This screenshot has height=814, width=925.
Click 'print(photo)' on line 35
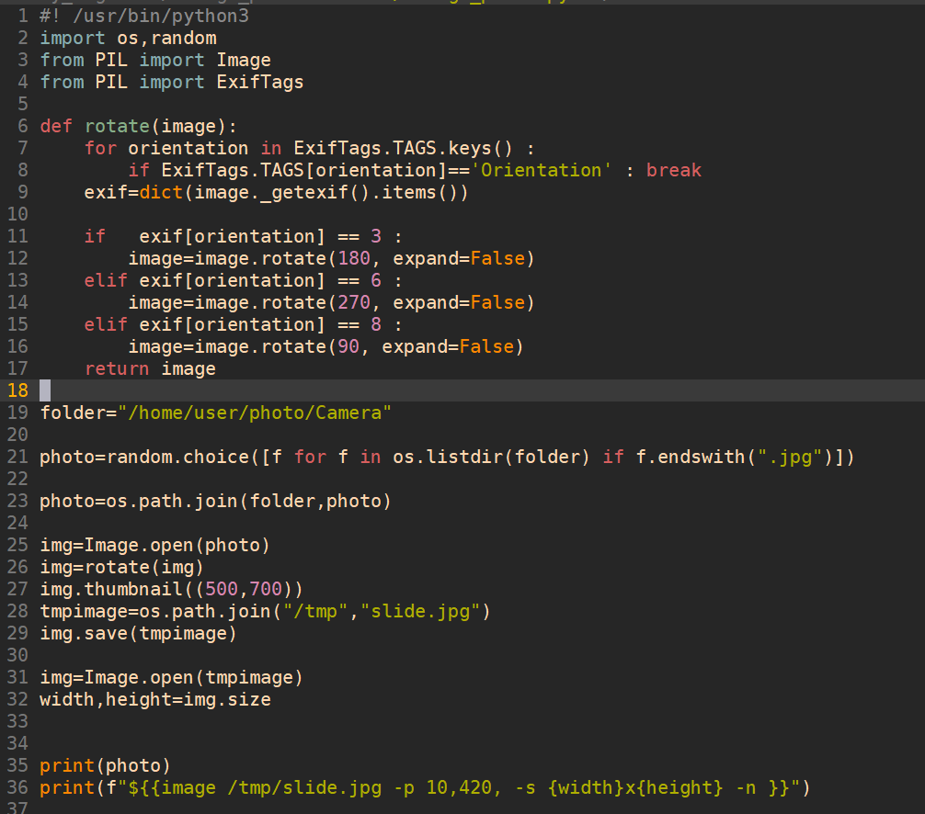[x=105, y=765]
